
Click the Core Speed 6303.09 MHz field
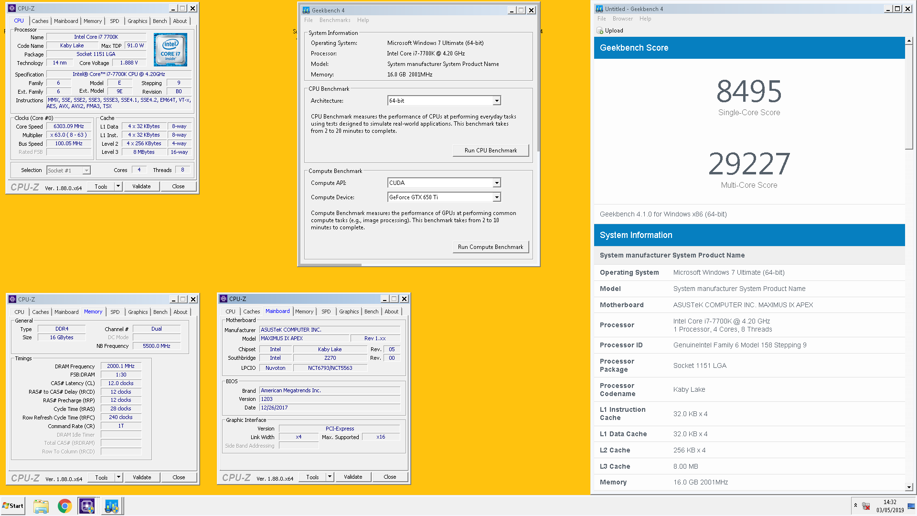click(69, 127)
